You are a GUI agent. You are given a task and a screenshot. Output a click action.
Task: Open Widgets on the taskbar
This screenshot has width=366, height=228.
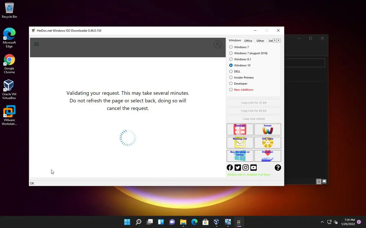click(x=161, y=222)
